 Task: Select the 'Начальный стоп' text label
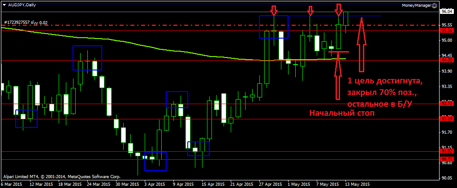(x=342, y=113)
